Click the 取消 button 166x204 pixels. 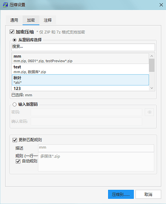[x=148, y=194]
